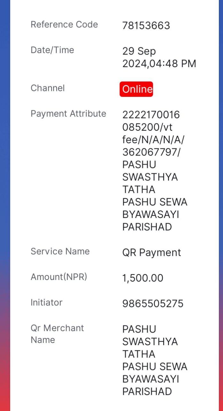Tap the Amount(NPR) label

coord(59,277)
